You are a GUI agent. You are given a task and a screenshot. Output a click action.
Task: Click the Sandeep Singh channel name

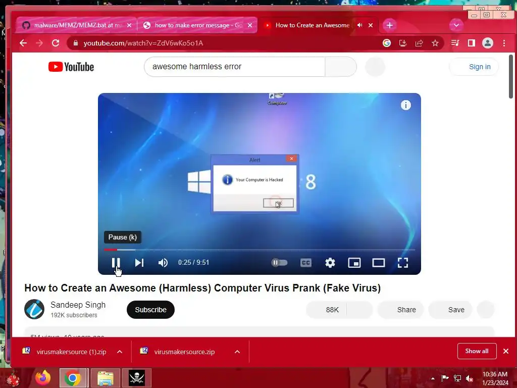pyautogui.click(x=78, y=305)
